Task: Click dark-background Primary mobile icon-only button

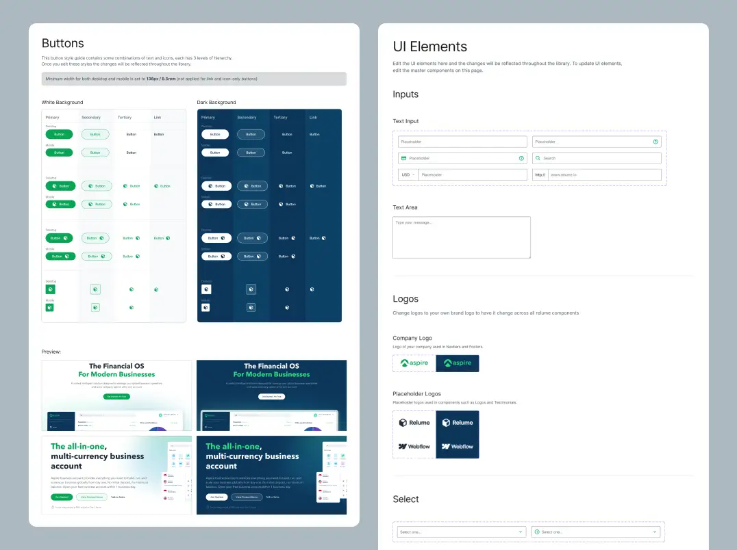Action: click(x=205, y=308)
